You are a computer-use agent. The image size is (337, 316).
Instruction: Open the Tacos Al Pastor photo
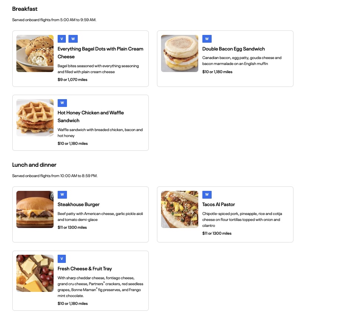click(180, 209)
